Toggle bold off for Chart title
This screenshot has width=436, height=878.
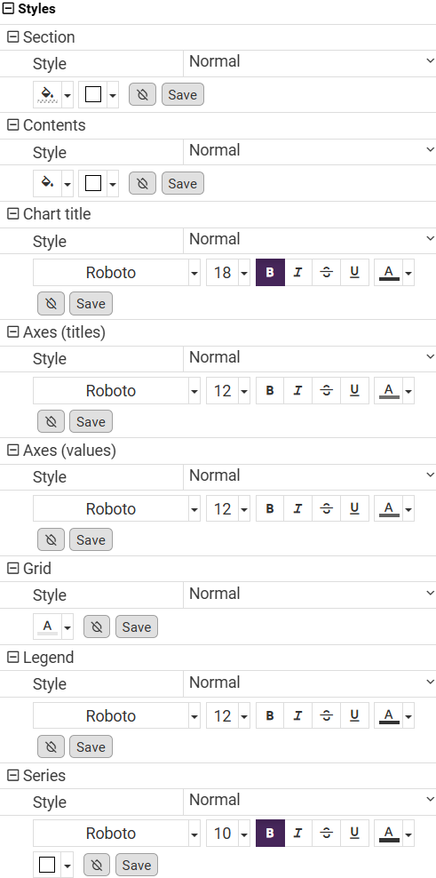pyautogui.click(x=270, y=273)
